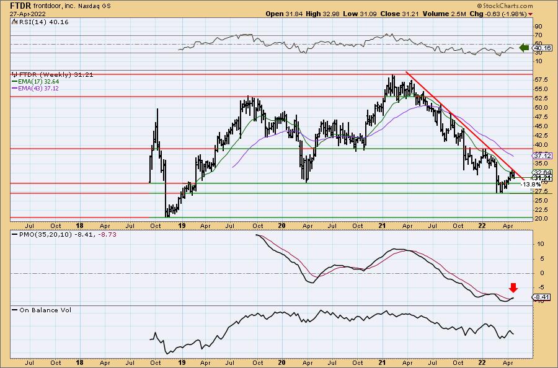
Task: Click the 40.16 value tag on RSI axis
Action: pyautogui.click(x=542, y=48)
